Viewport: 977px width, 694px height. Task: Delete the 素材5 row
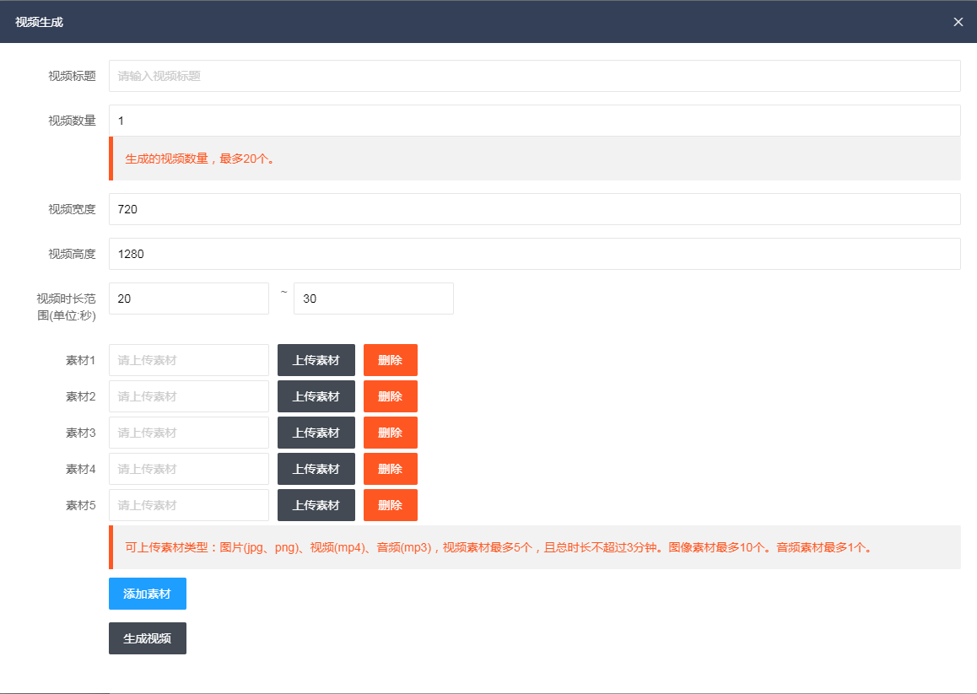pos(391,505)
